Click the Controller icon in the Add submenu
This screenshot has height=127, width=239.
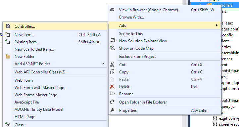tap(8, 26)
